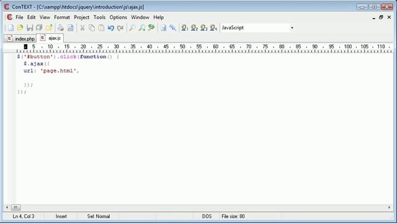The height and width of the screenshot is (223, 397).
Task: Click the Find Next magnifier icon
Action: pos(142,28)
